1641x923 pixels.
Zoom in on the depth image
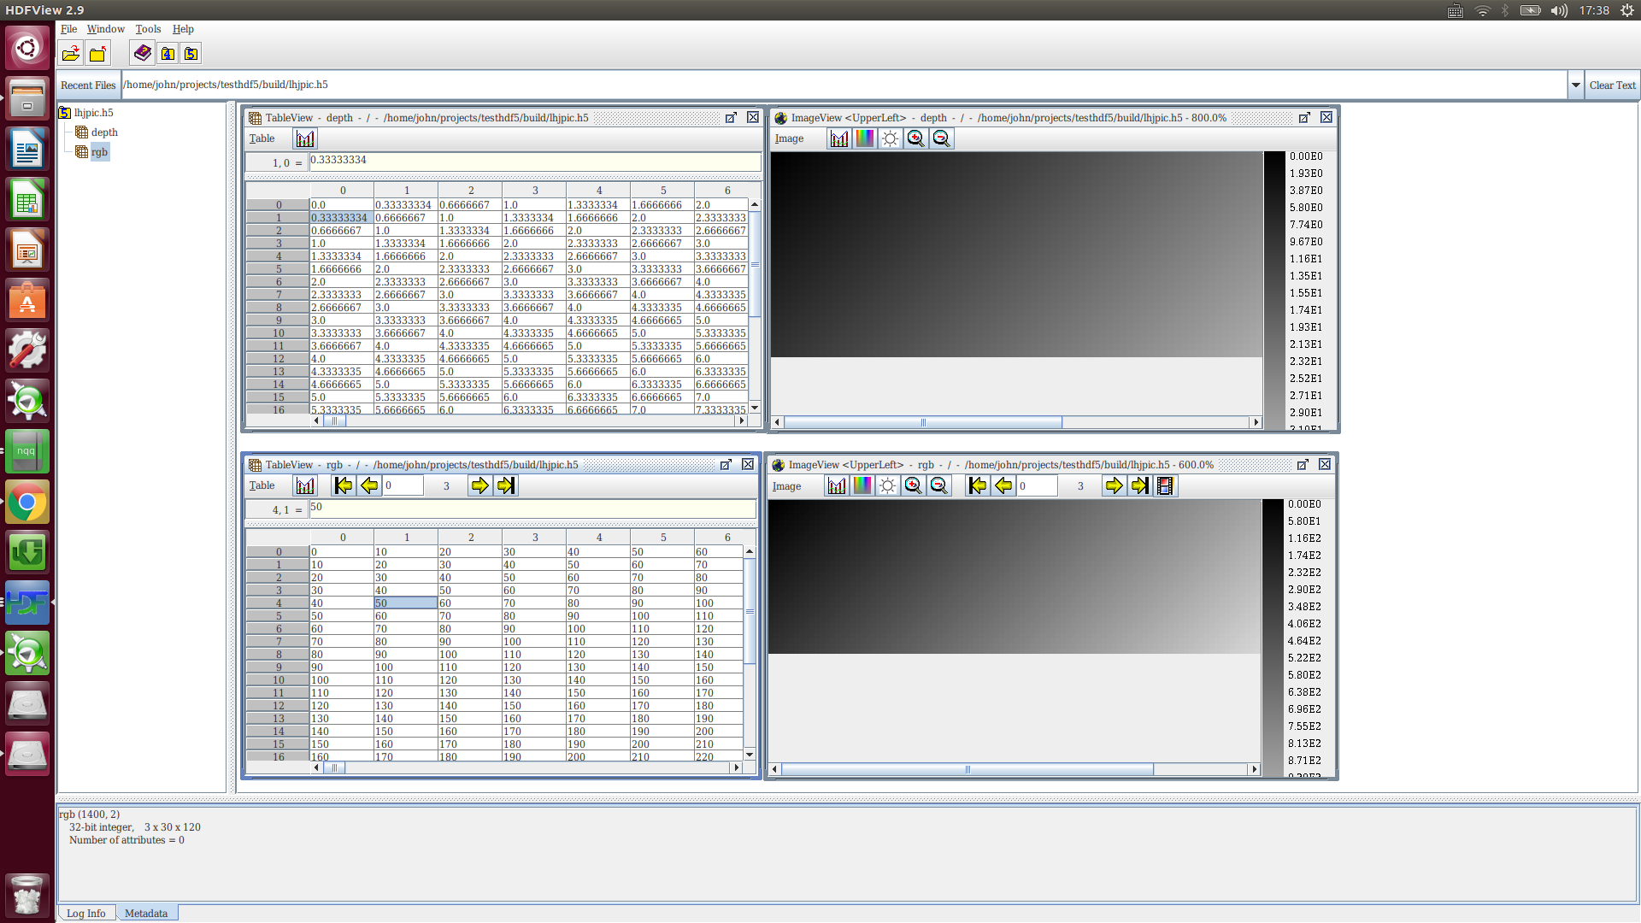[915, 138]
